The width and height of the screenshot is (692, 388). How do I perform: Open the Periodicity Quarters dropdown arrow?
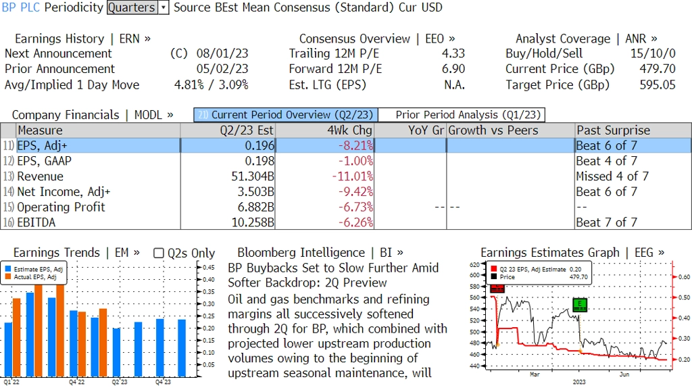point(164,7)
